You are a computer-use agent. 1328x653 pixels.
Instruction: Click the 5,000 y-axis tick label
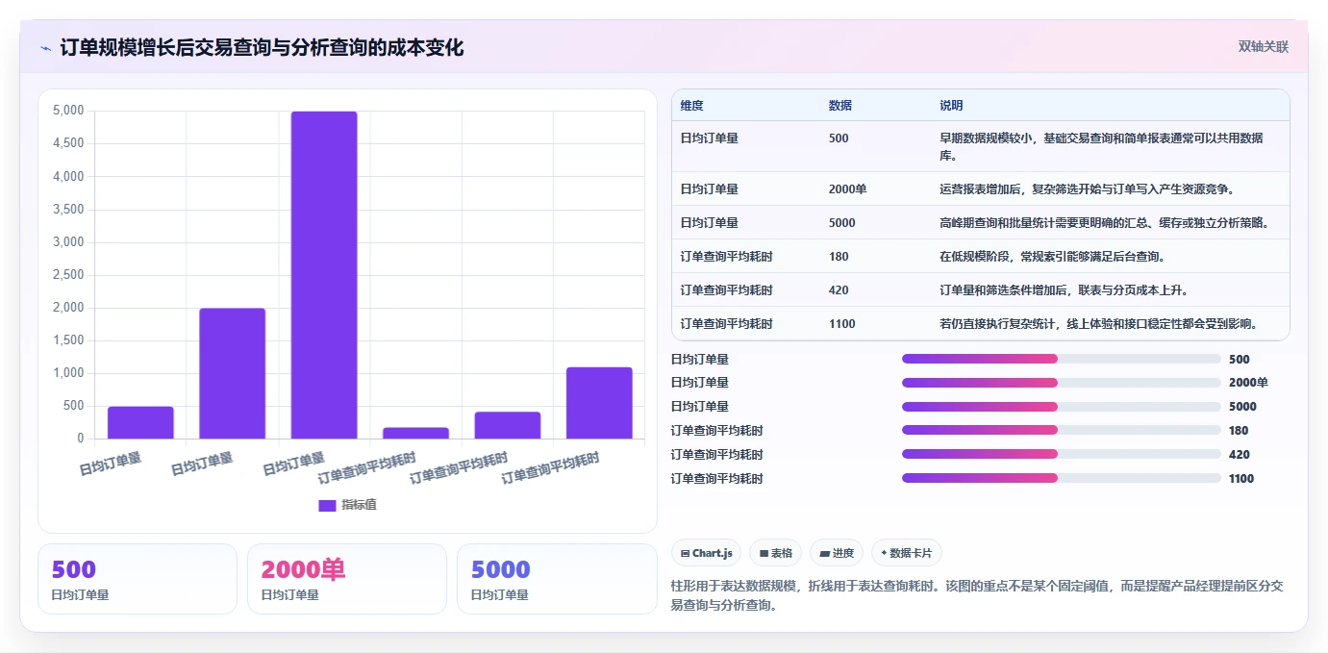67,111
